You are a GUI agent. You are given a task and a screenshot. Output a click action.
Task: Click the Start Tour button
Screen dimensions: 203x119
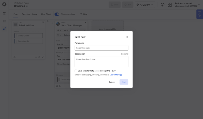200,14
